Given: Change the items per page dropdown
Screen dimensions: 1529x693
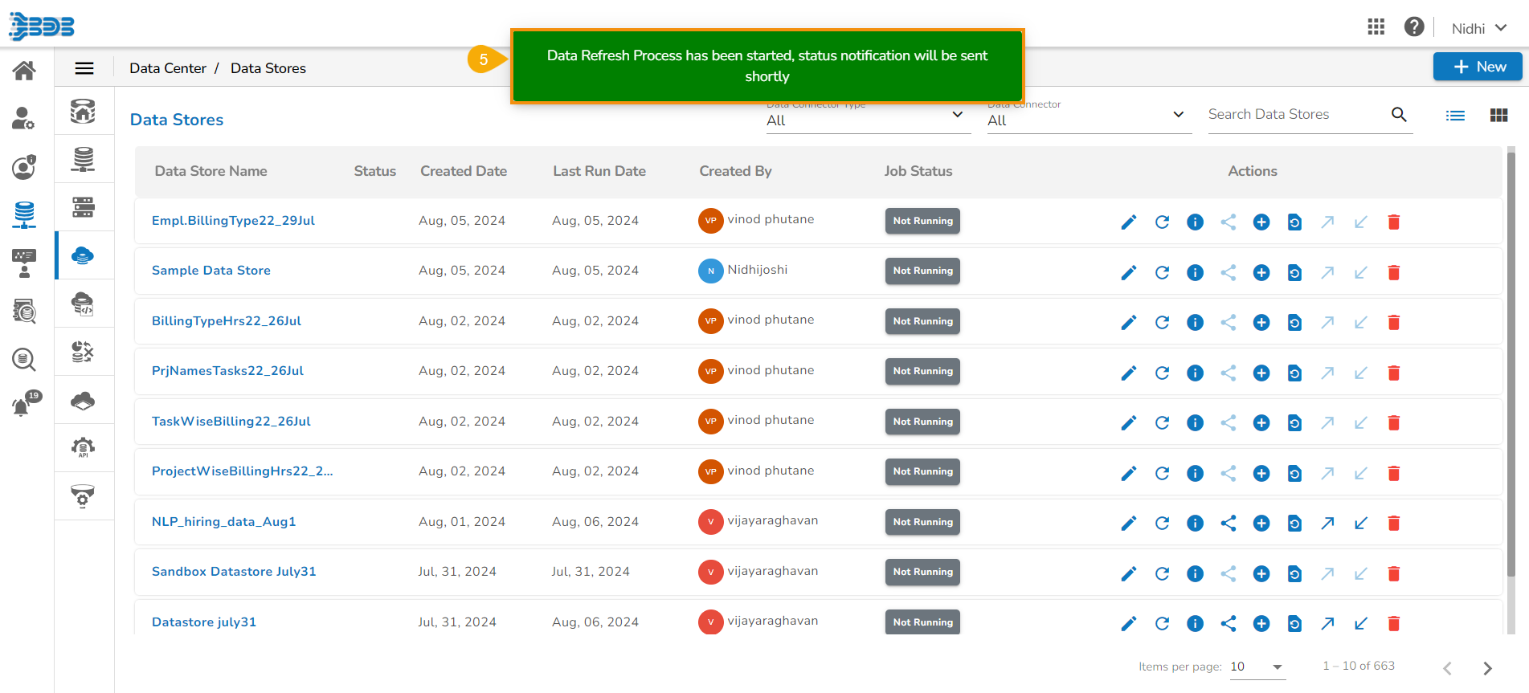Looking at the screenshot, I should pyautogui.click(x=1257, y=667).
